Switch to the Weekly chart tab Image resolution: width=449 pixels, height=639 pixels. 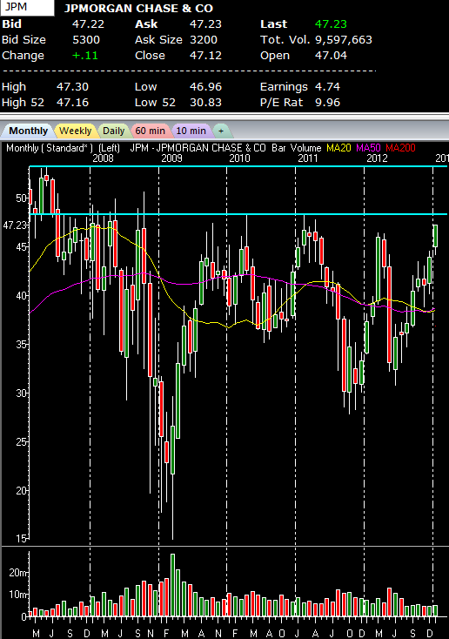tap(76, 131)
